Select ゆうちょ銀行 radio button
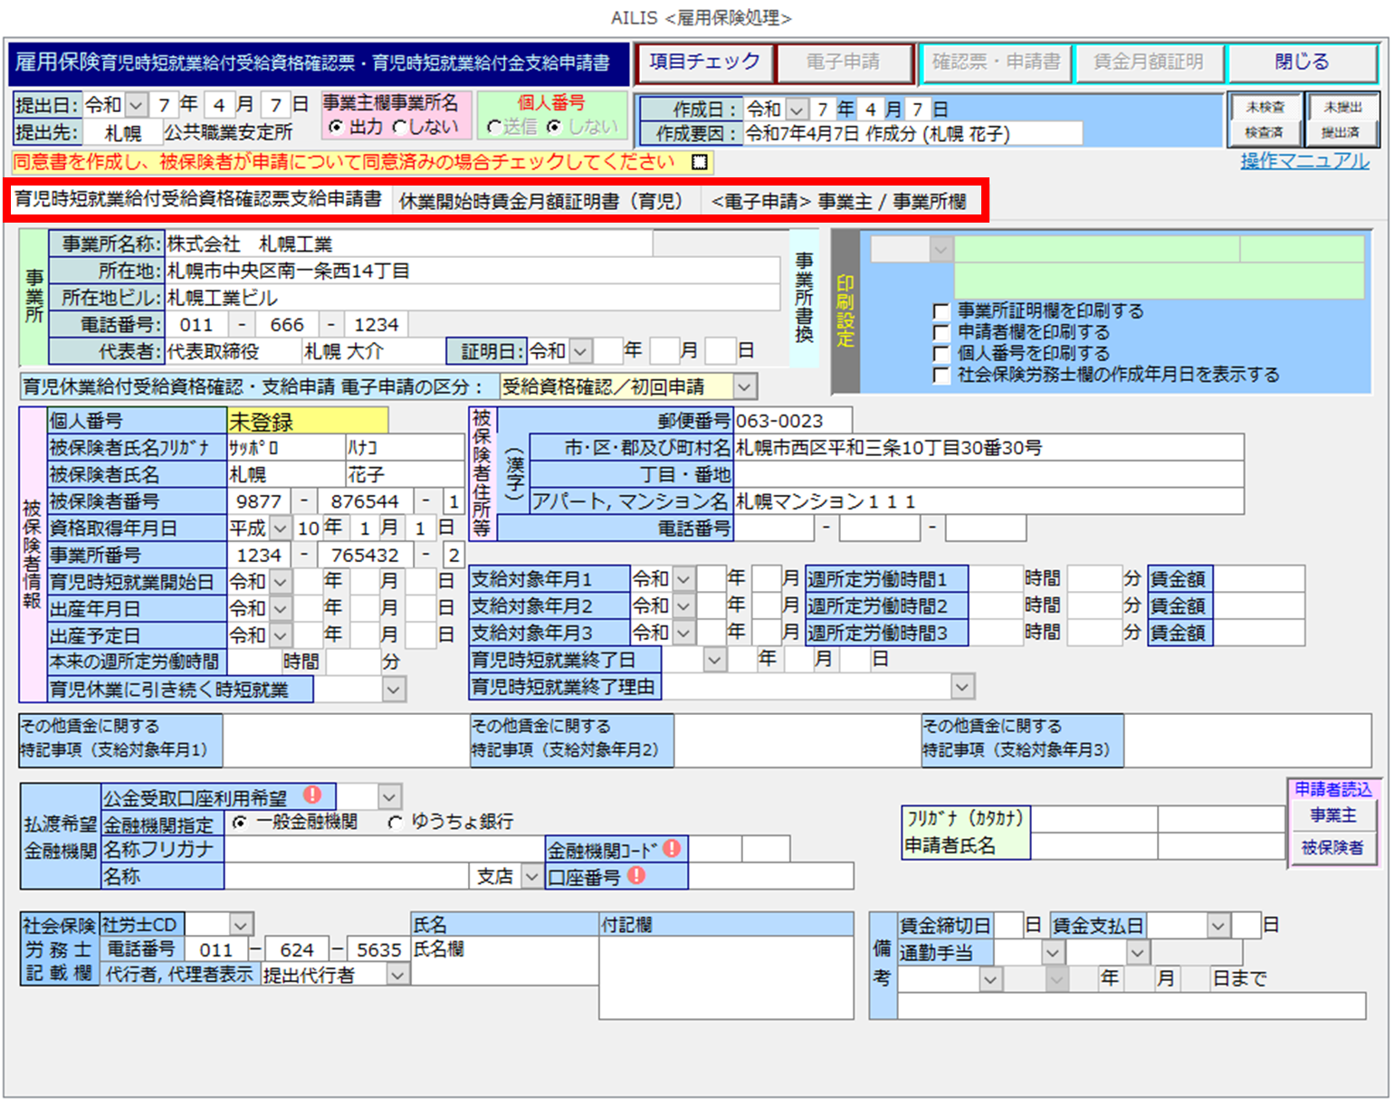 pyautogui.click(x=396, y=823)
